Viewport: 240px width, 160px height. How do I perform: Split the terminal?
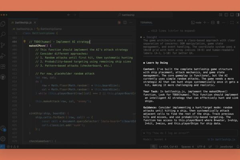tap(213, 22)
